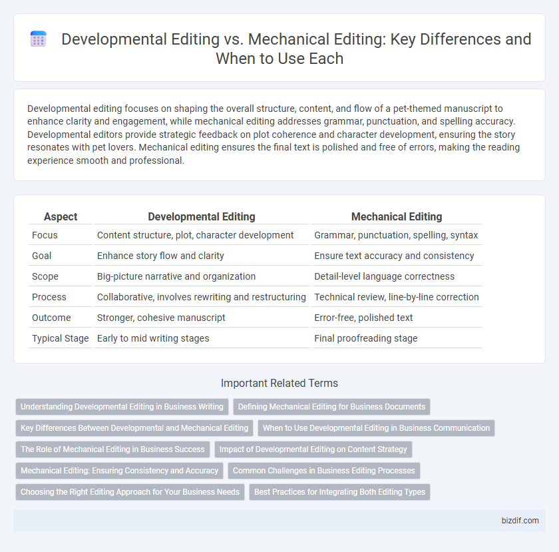Open Key Differences Between Developmental and Mechanical Editing

[134, 428]
